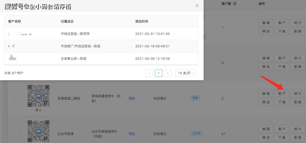Click 下载 button in 公众号渠道 row
306x143 pixels.
[282, 137]
